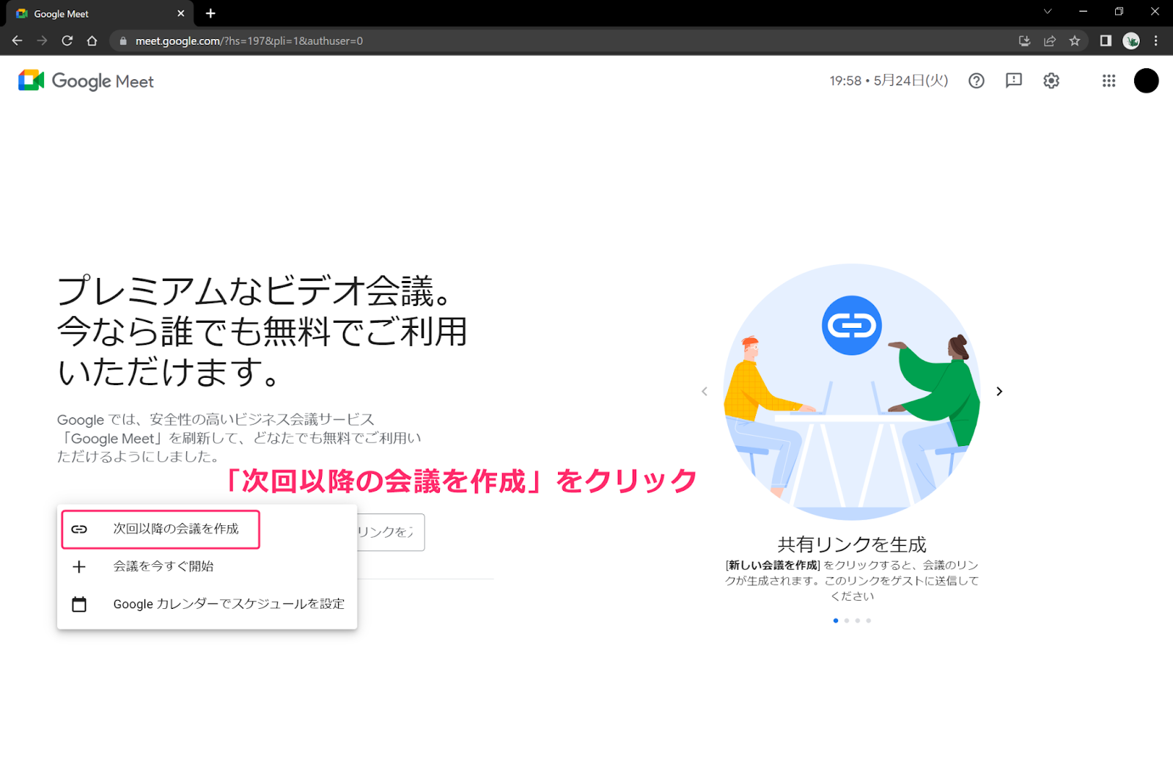
Task: Select the first carousel dot indicator
Action: point(836,621)
